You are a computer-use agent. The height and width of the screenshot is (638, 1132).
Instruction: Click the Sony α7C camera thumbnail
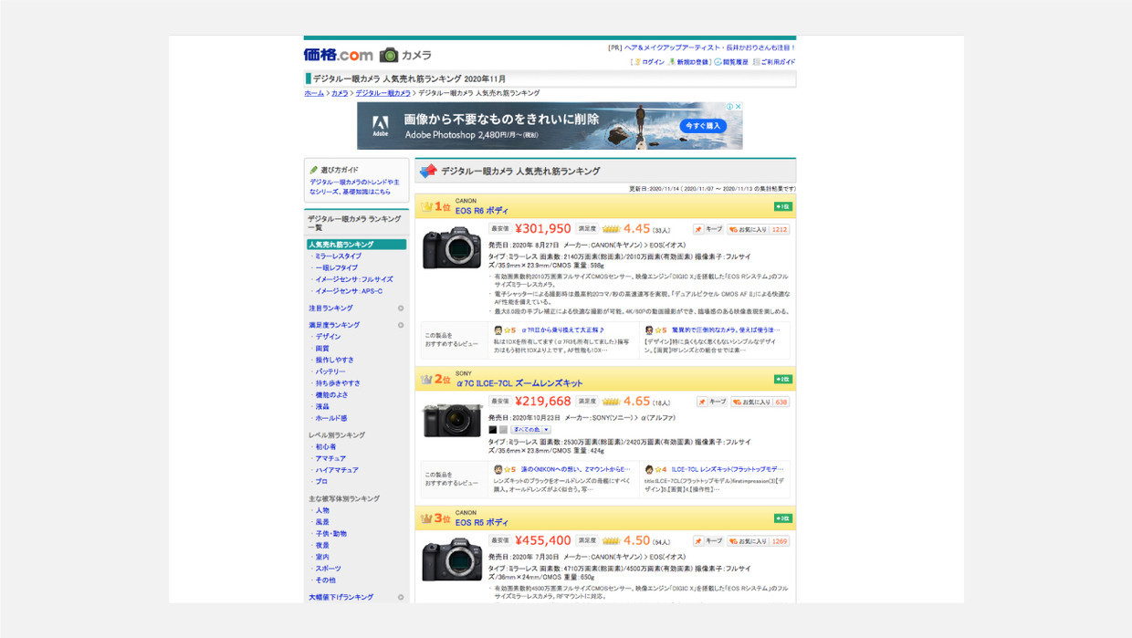point(451,421)
